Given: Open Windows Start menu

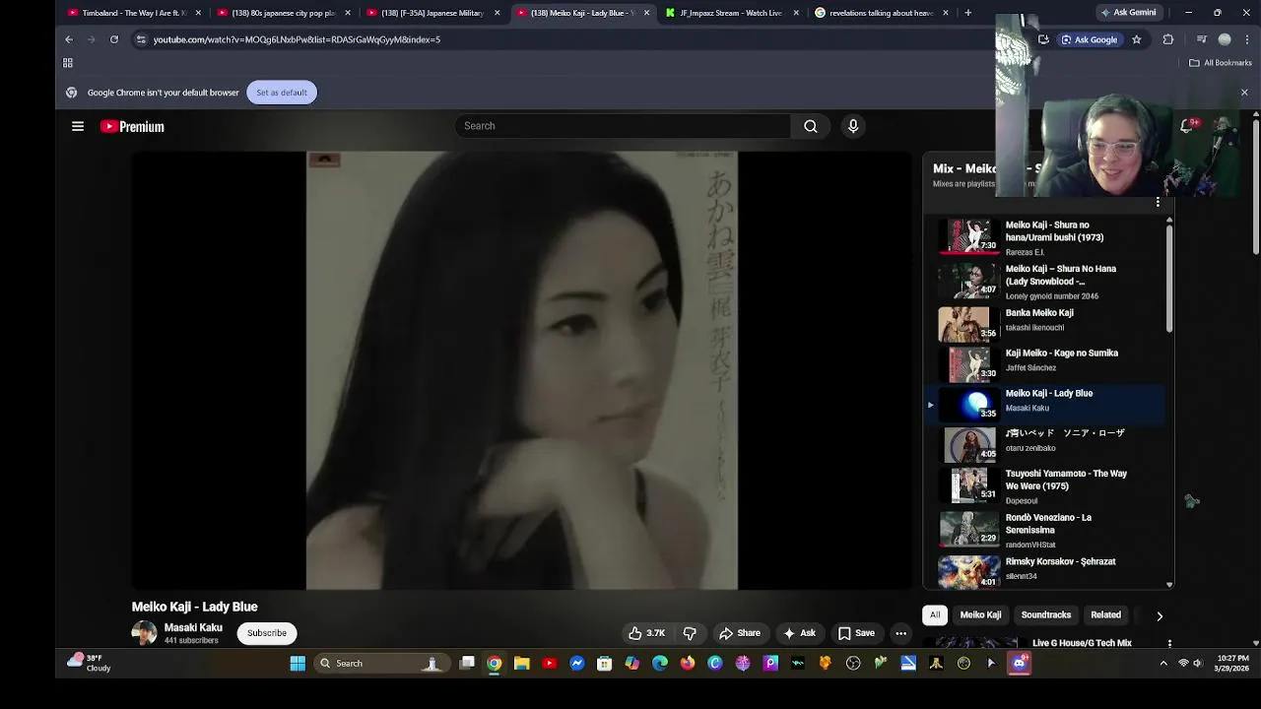Looking at the screenshot, I should point(298,663).
